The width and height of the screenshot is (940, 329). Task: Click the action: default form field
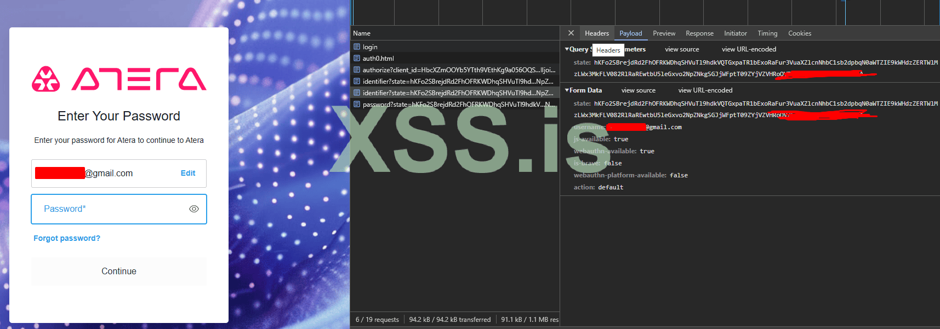tap(599, 187)
